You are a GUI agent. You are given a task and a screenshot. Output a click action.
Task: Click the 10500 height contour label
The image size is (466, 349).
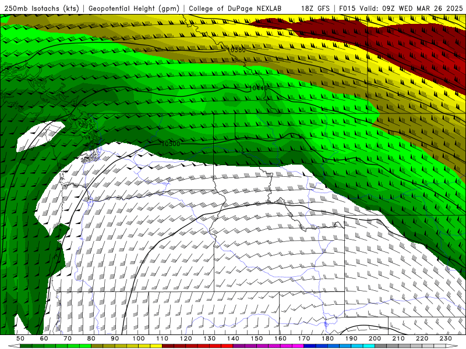tap(171, 144)
